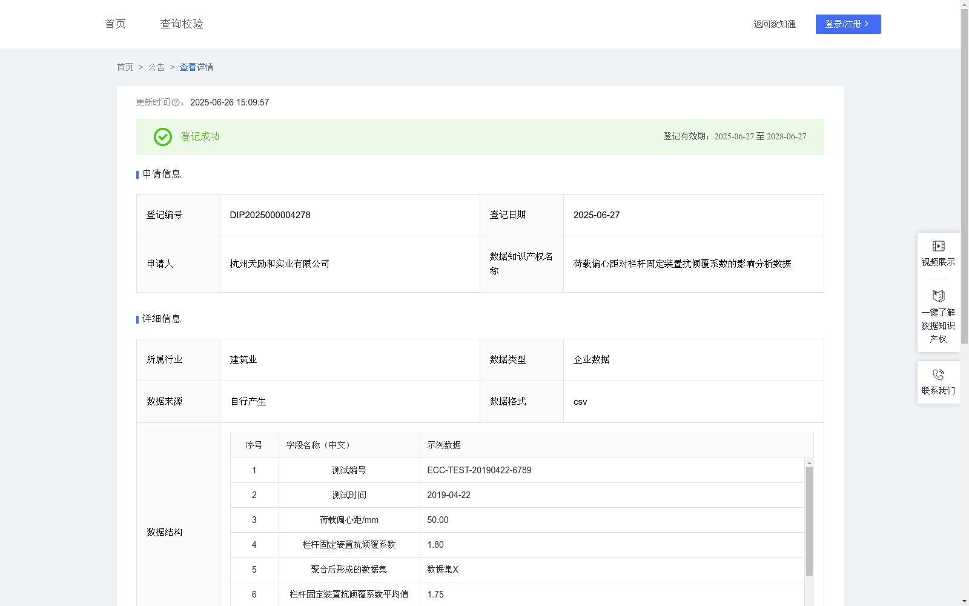This screenshot has height=606, width=969.
Task: Click sample data ECC-TEST-20190422-6789
Action: tap(479, 470)
